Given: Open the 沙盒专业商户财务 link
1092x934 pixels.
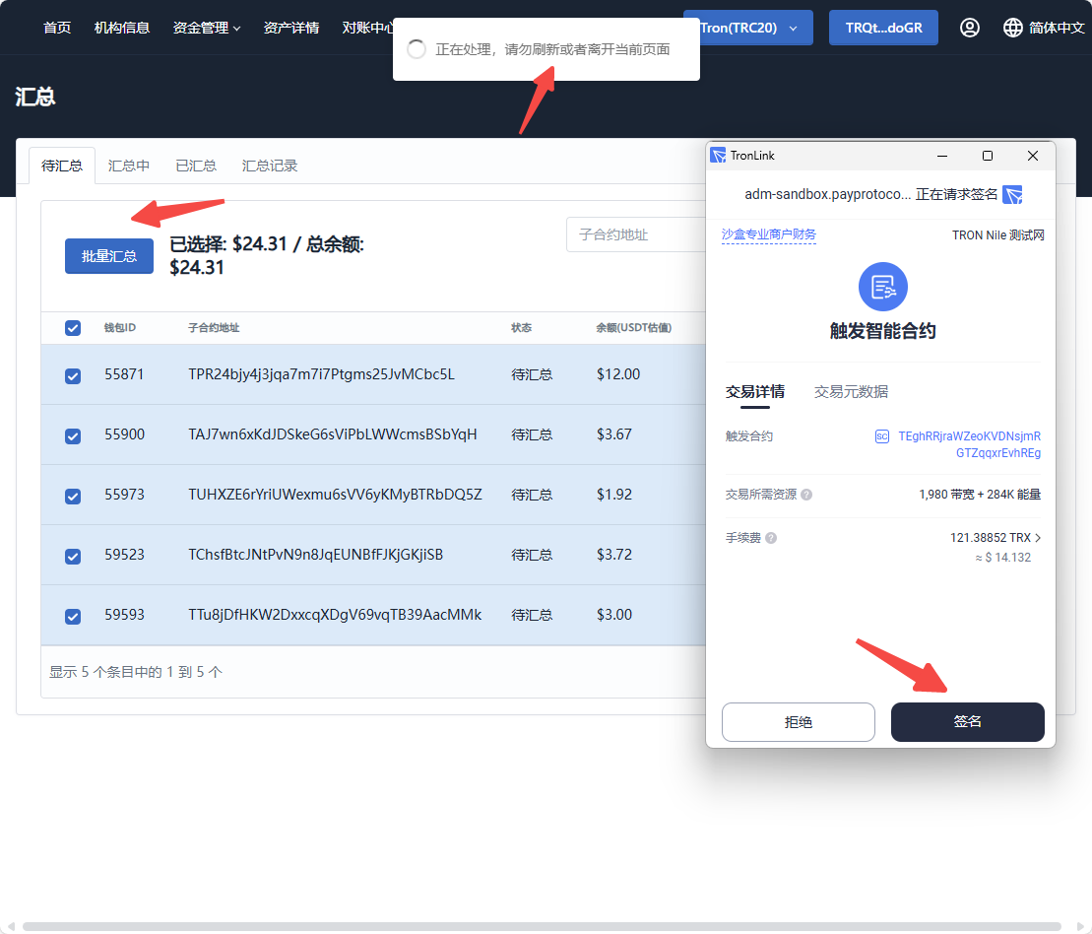Looking at the screenshot, I should [769, 234].
